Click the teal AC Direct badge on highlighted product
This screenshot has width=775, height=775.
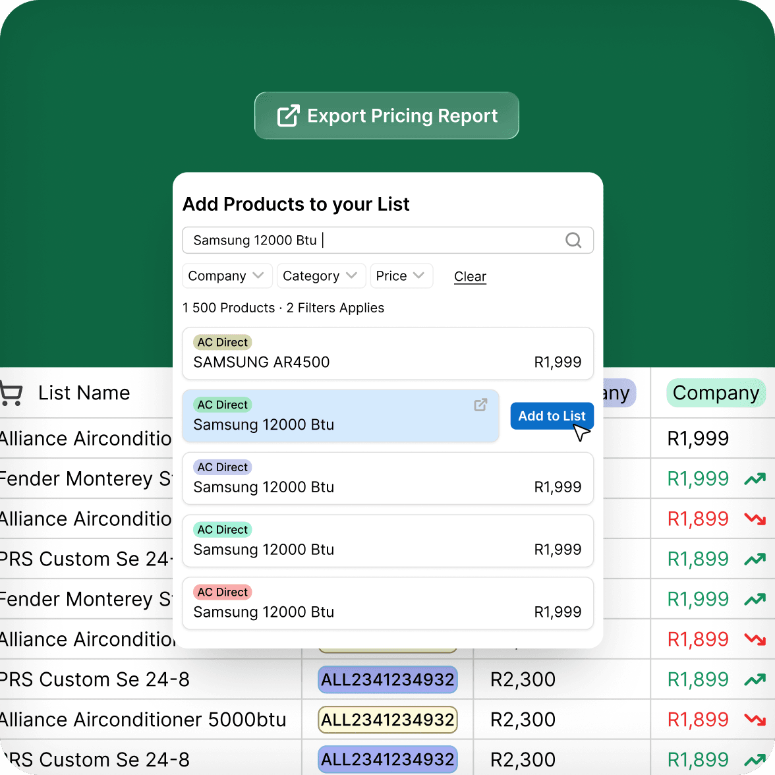click(x=222, y=405)
